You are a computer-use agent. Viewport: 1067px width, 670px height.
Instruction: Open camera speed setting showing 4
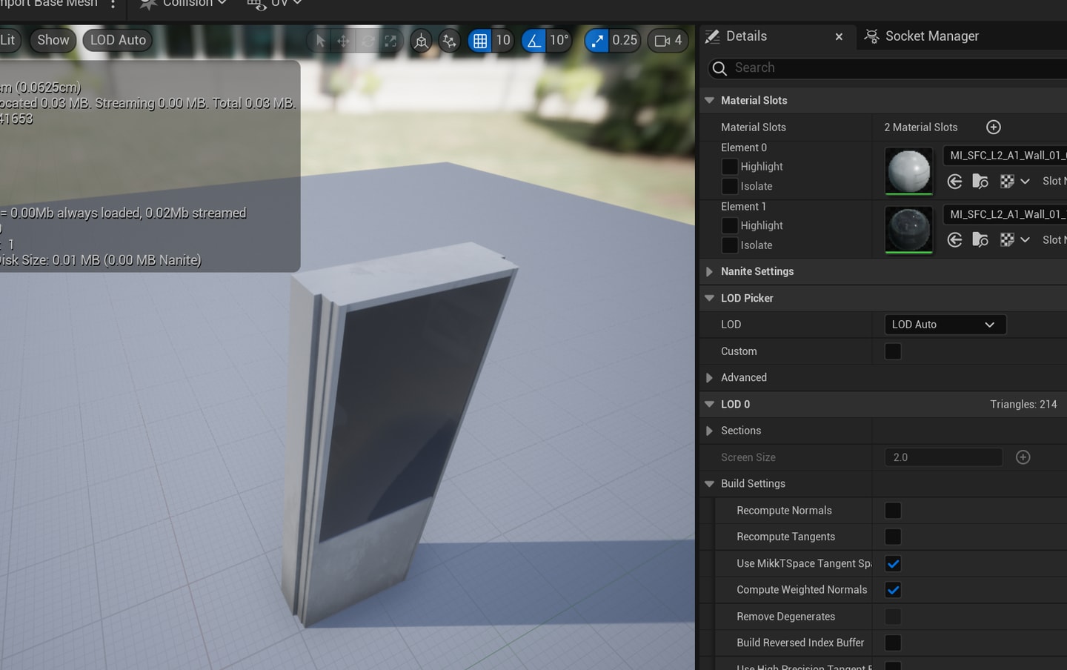coord(668,41)
